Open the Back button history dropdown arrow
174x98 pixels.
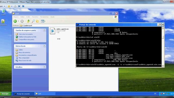tap(18, 21)
